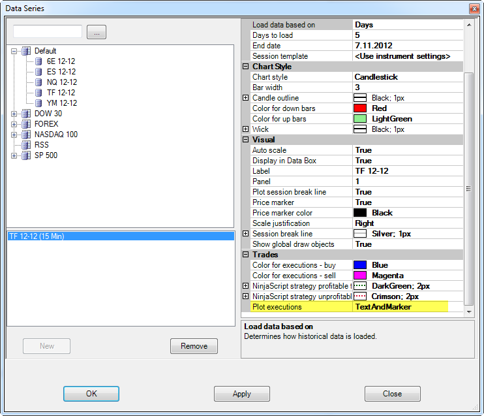
Task: Click the OK button
Action: tap(91, 394)
